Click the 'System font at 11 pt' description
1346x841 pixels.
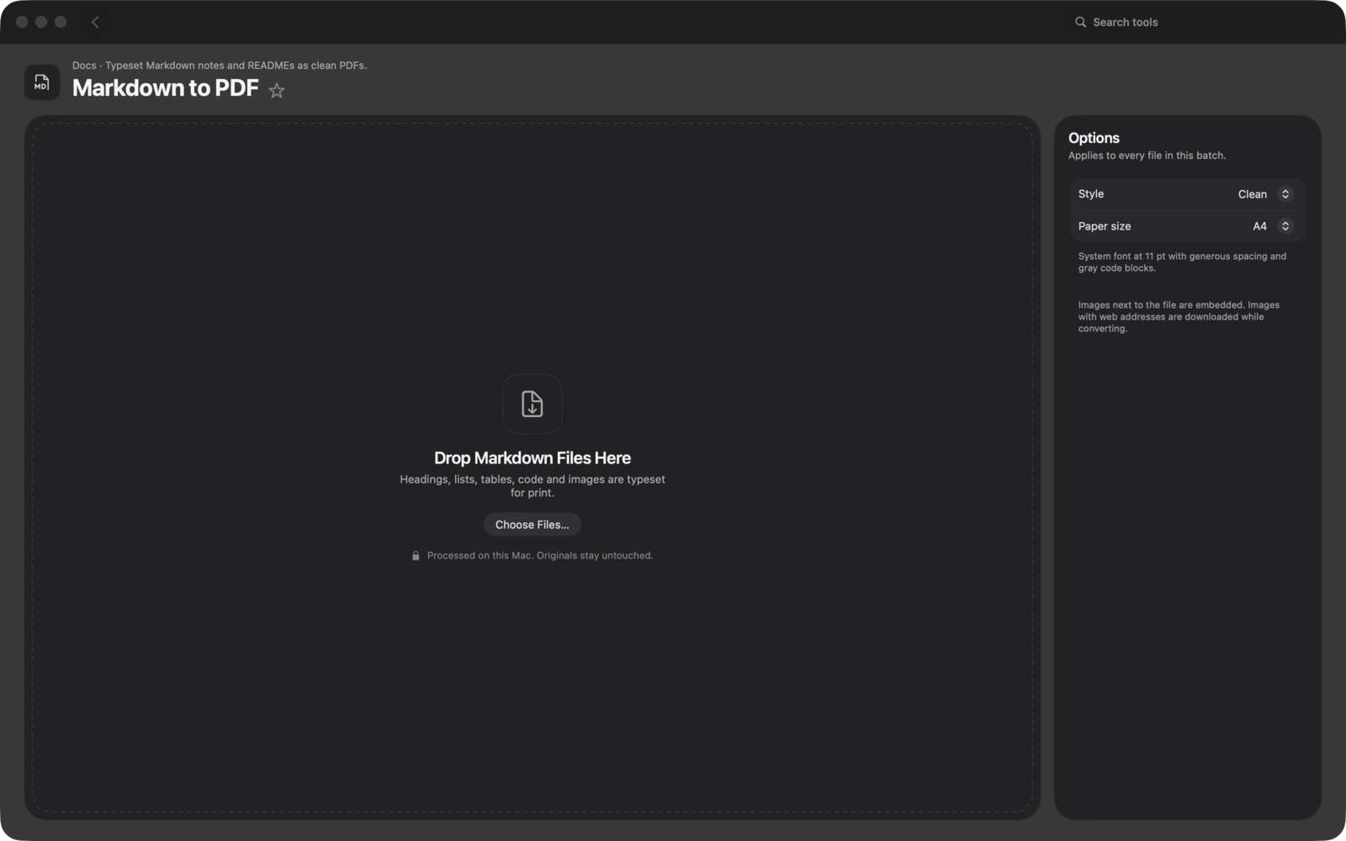coord(1182,262)
